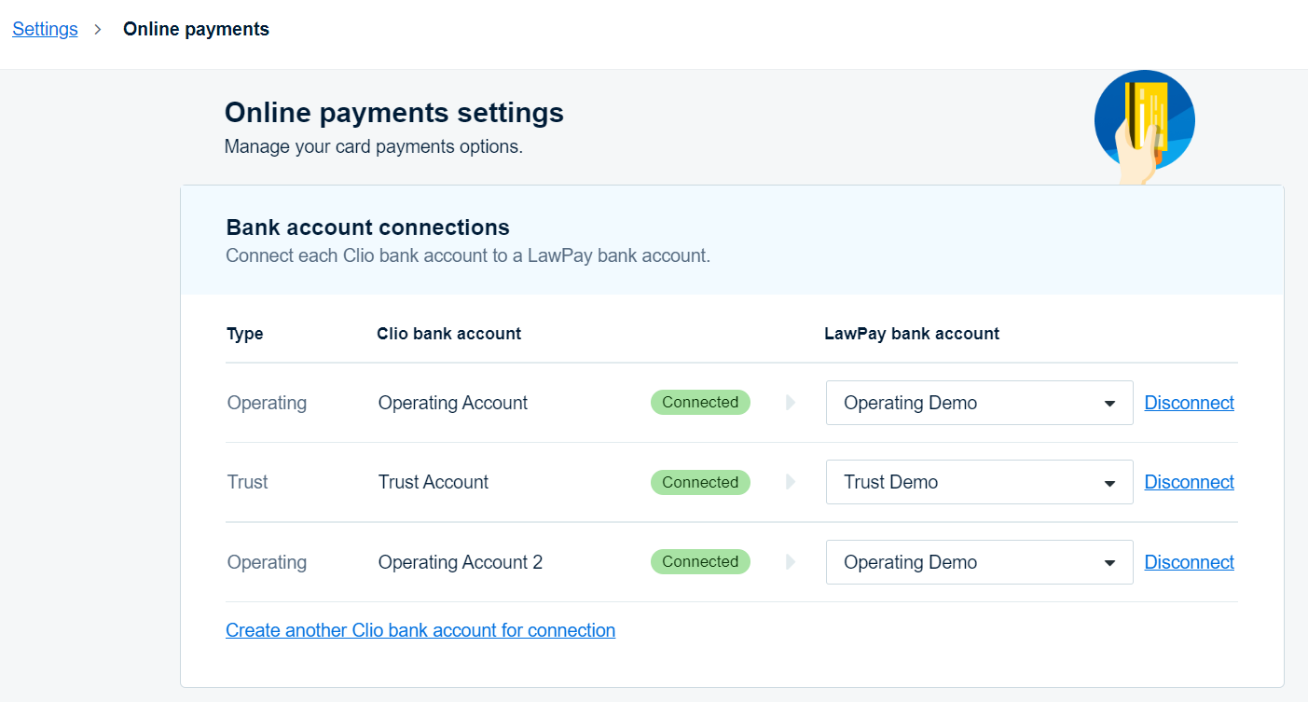Disconnect the Operating Account connection

pyautogui.click(x=1189, y=403)
